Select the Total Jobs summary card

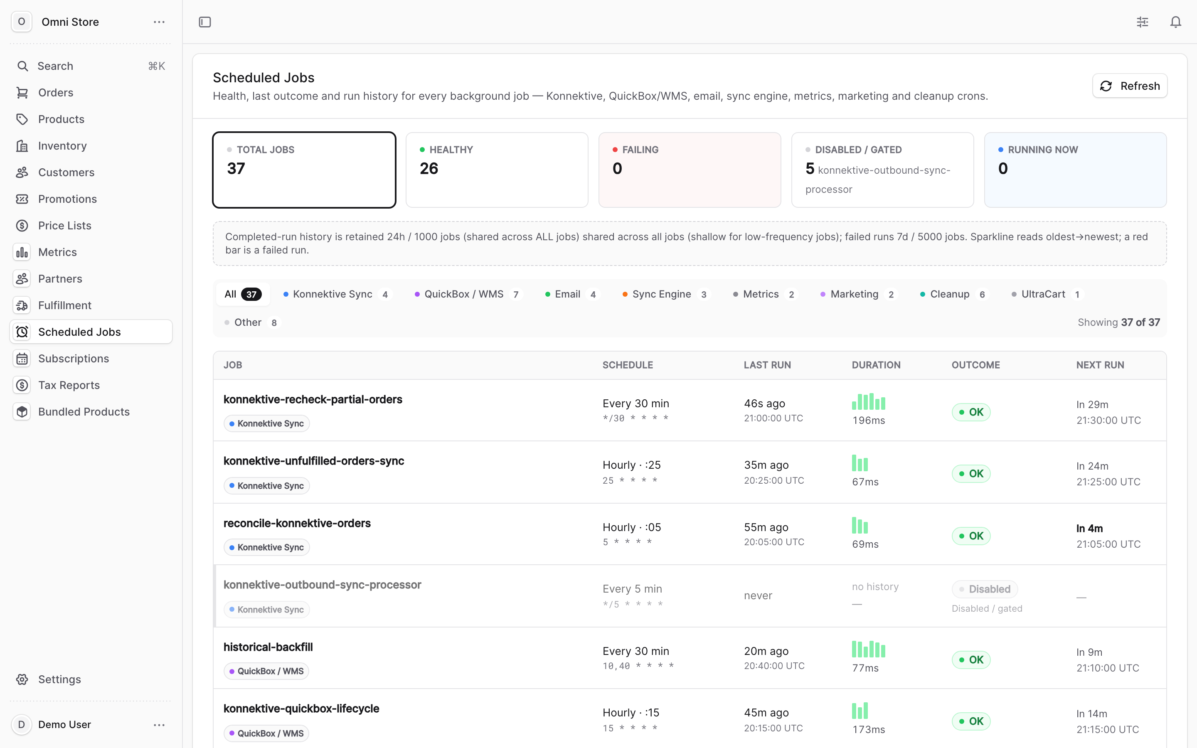(304, 170)
